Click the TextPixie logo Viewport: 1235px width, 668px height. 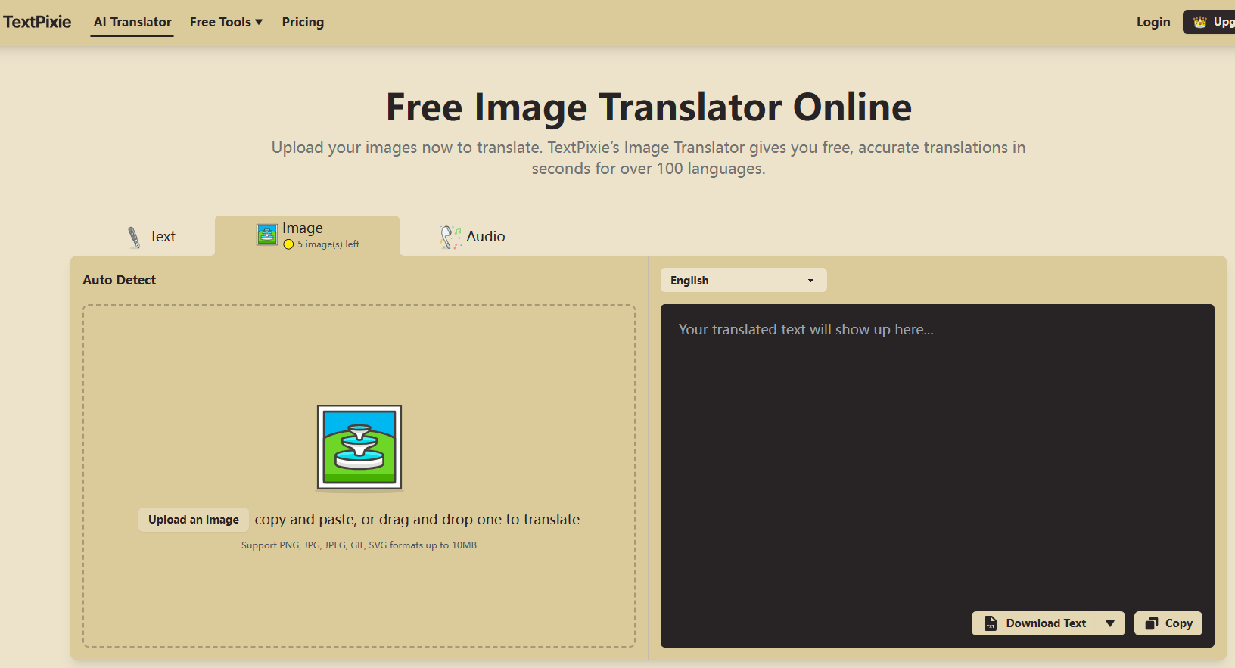point(37,22)
